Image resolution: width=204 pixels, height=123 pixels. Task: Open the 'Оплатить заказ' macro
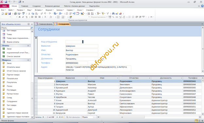click(x=13, y=67)
